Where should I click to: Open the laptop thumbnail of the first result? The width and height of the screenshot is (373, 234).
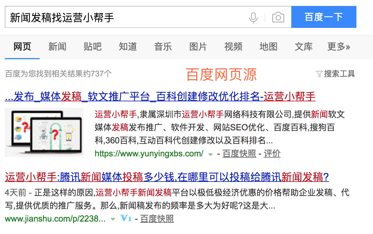coord(44,132)
